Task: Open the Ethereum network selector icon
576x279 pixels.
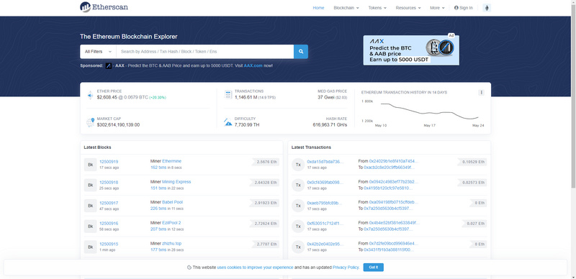Action: [x=487, y=8]
